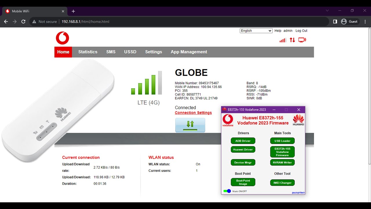This screenshot has height=209, width=371.
Task: Open the SMS tab
Action: (x=111, y=52)
